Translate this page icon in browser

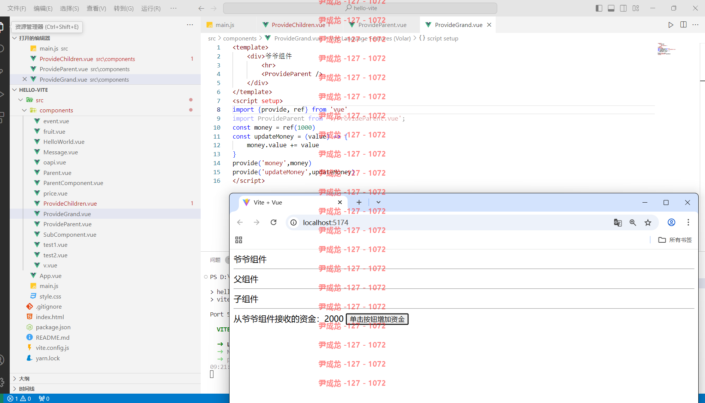pyautogui.click(x=618, y=222)
